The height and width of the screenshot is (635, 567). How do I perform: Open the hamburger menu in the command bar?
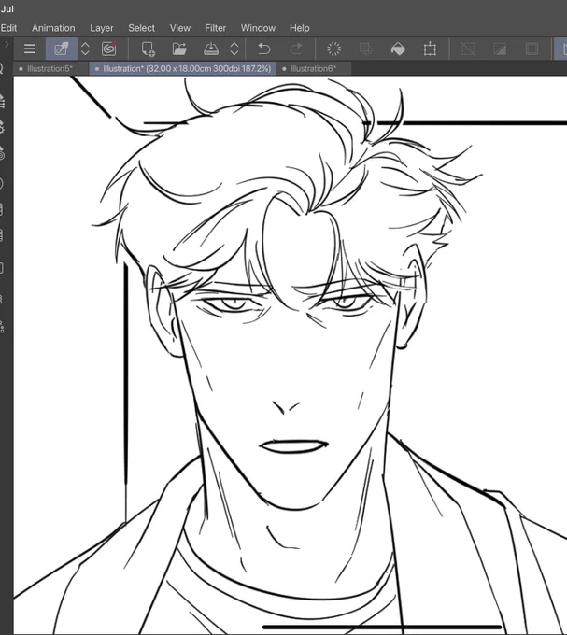(x=29, y=49)
